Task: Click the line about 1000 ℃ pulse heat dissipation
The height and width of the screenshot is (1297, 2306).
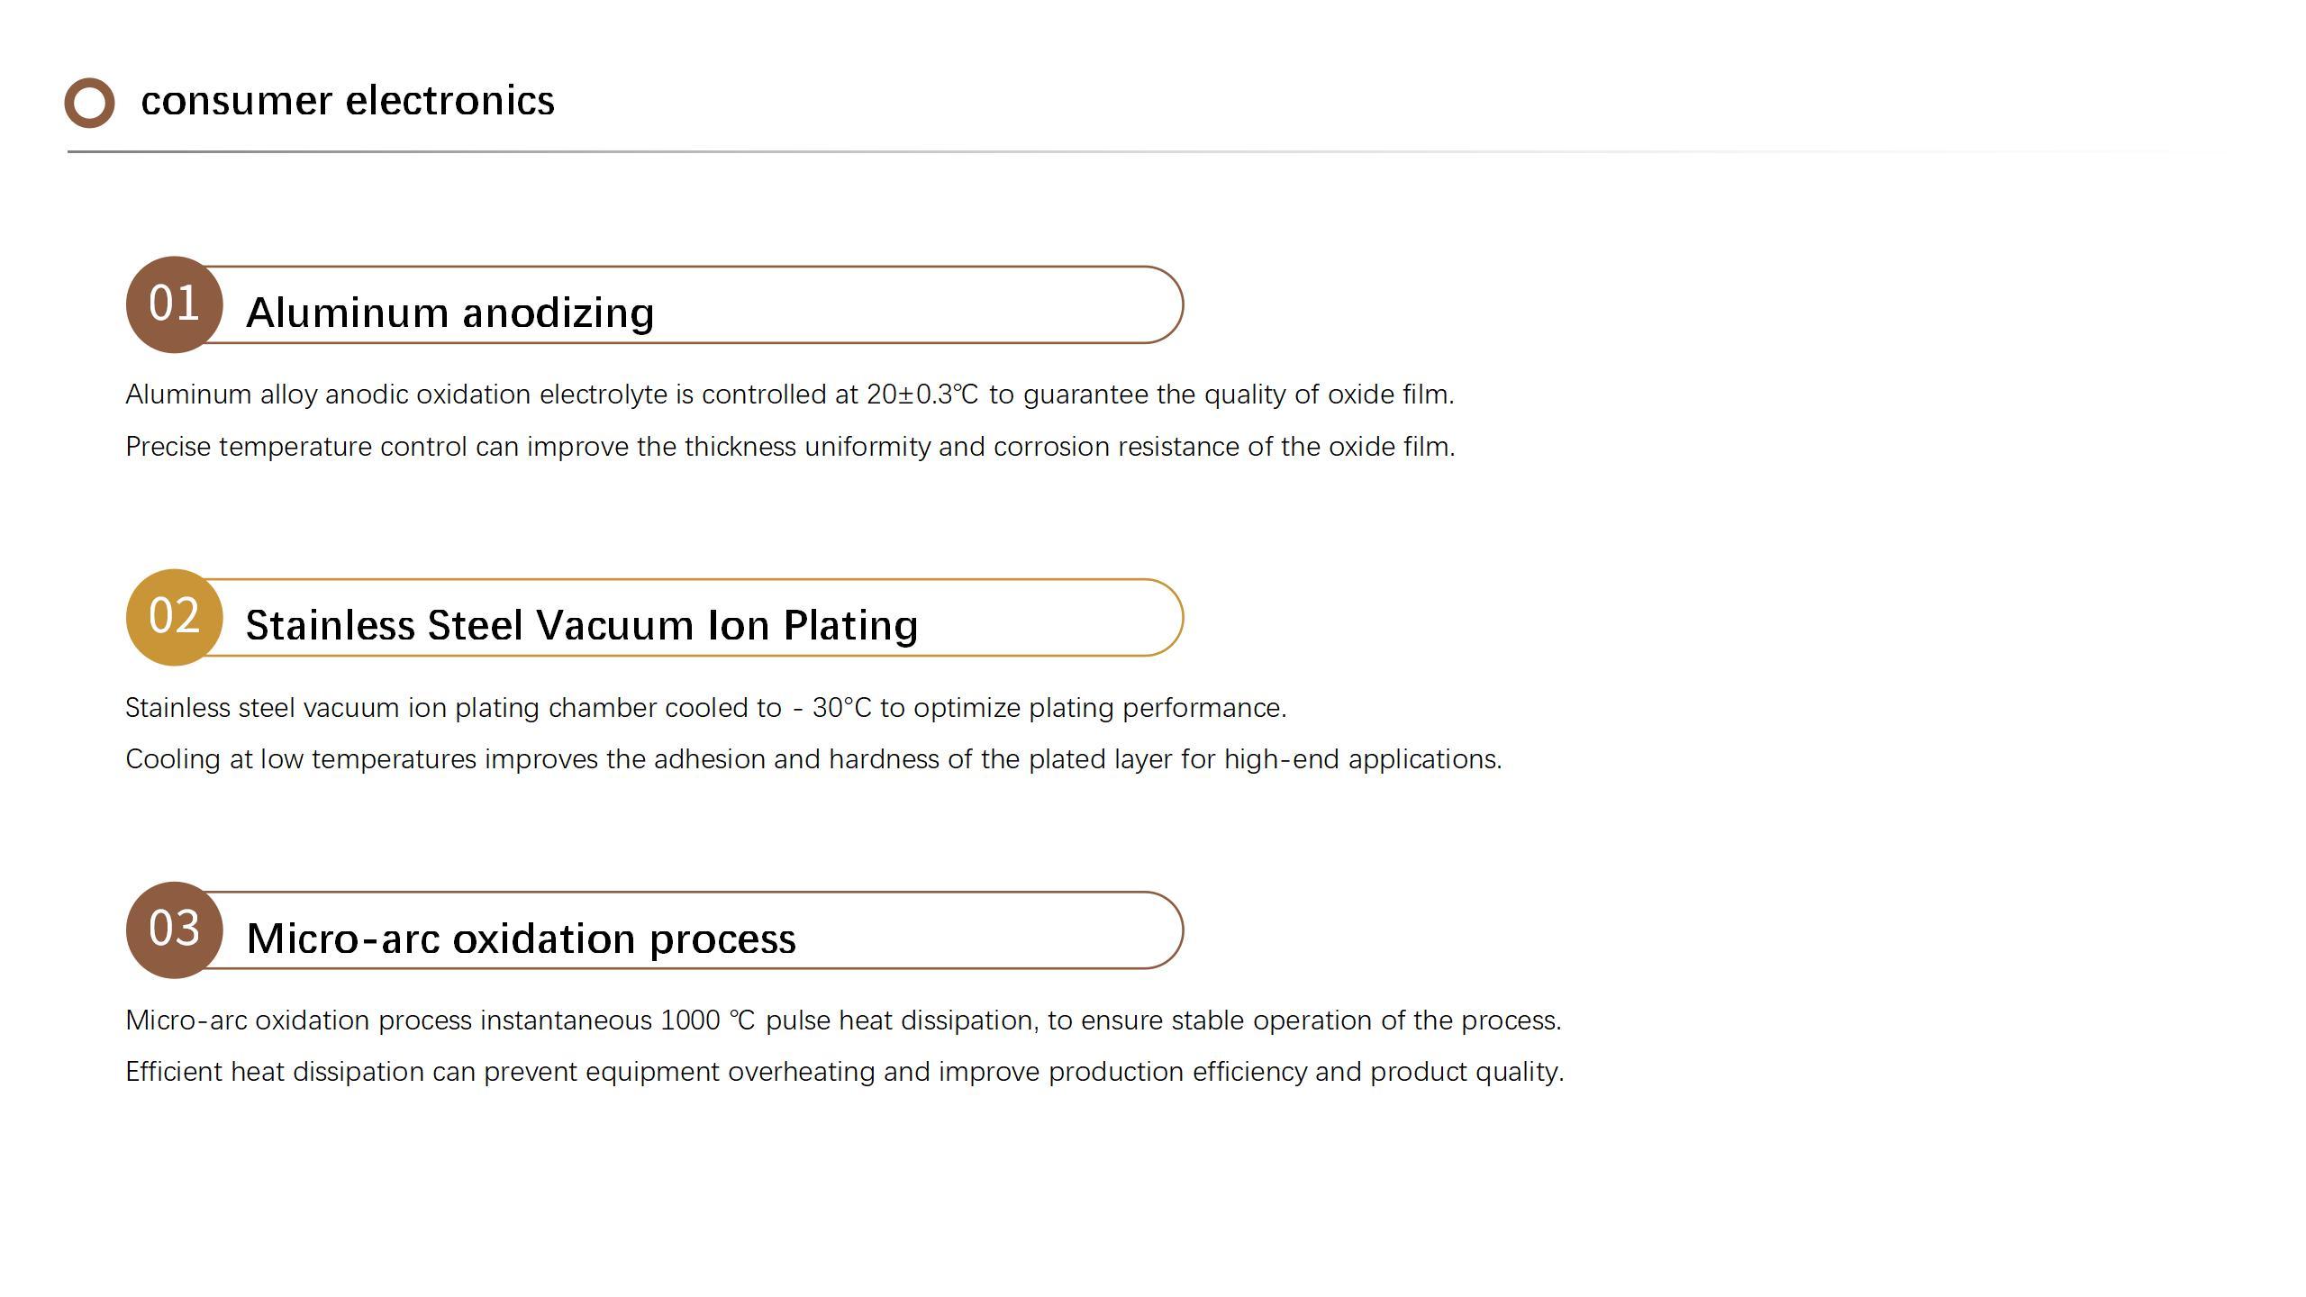Action: [843, 1020]
